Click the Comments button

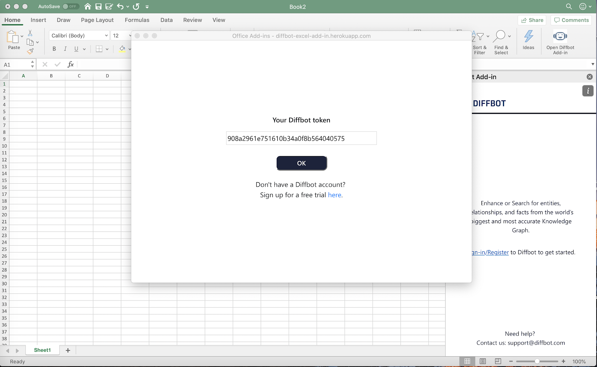[x=571, y=20]
